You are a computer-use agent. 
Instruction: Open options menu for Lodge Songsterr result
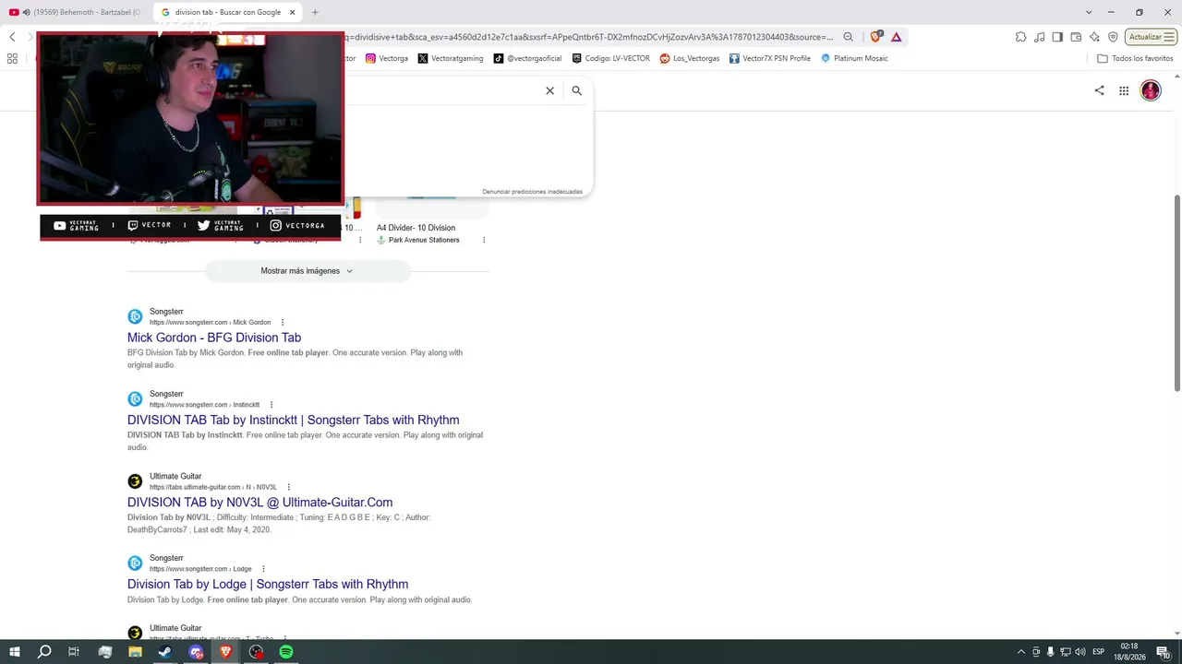click(x=263, y=569)
